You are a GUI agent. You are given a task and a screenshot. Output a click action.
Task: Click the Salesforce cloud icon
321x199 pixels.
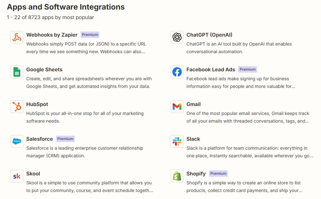click(x=17, y=141)
